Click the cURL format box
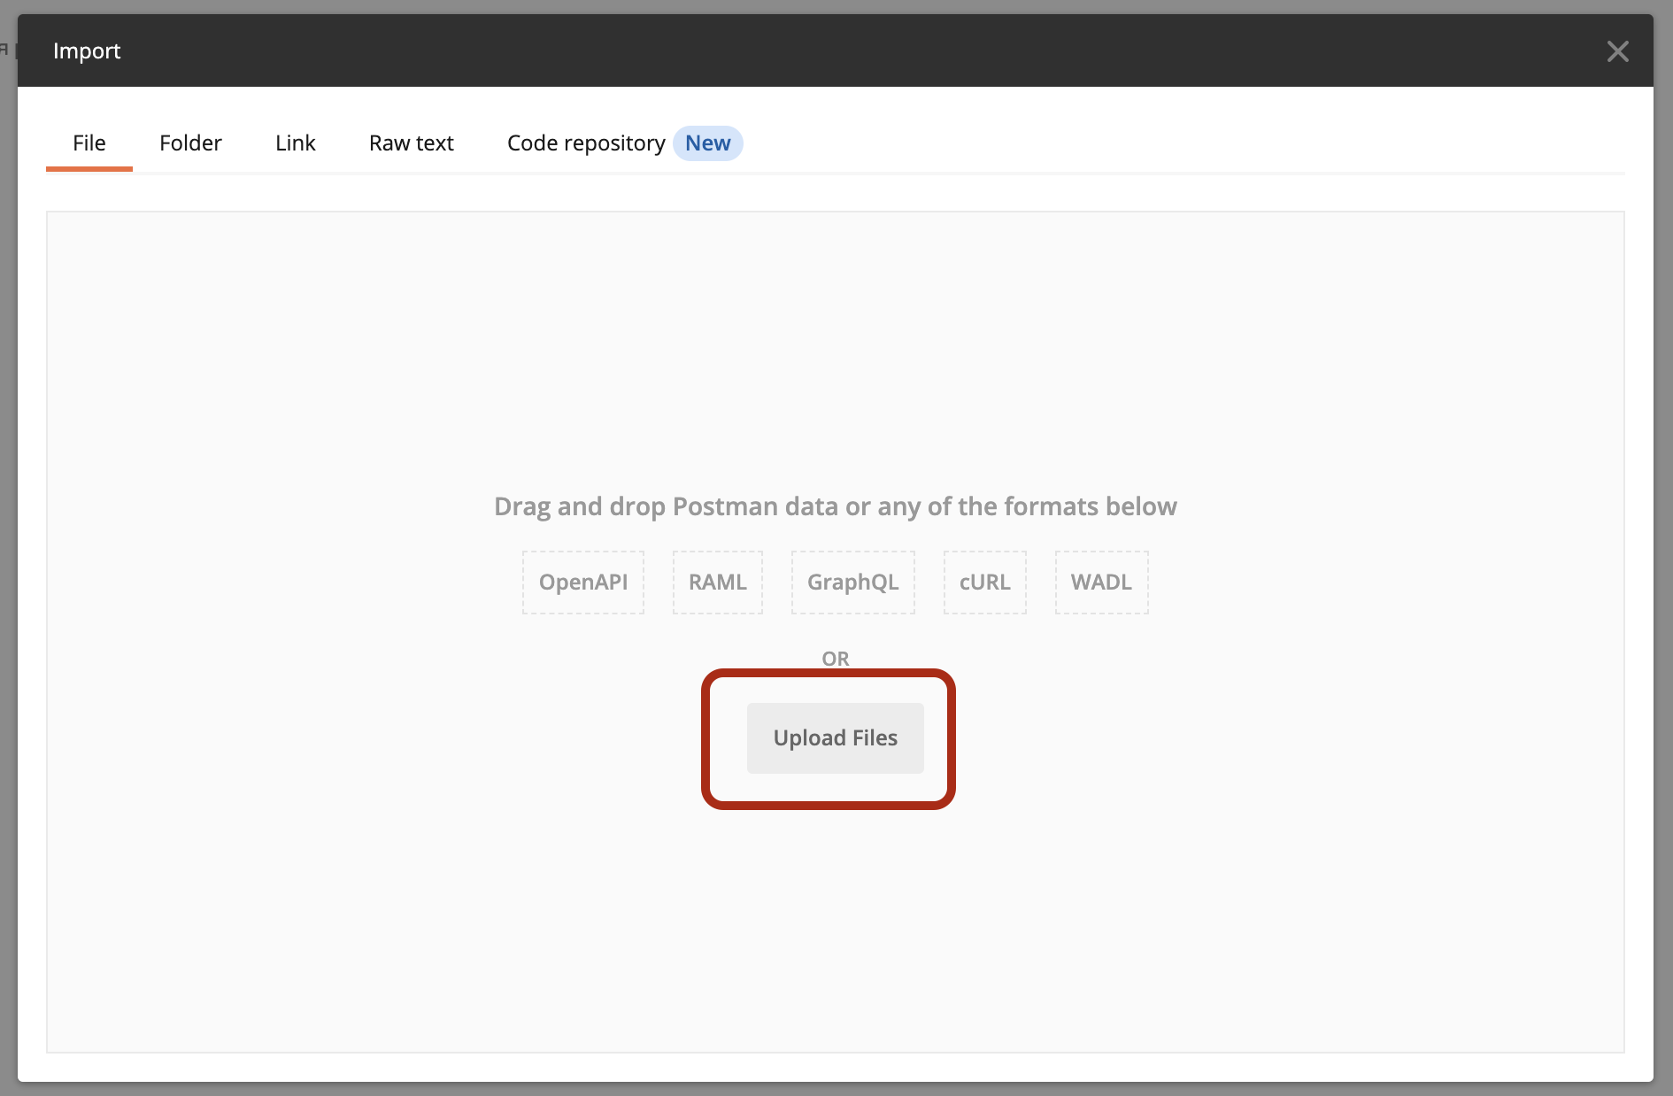Screen dimensions: 1673x1096 coord(985,583)
